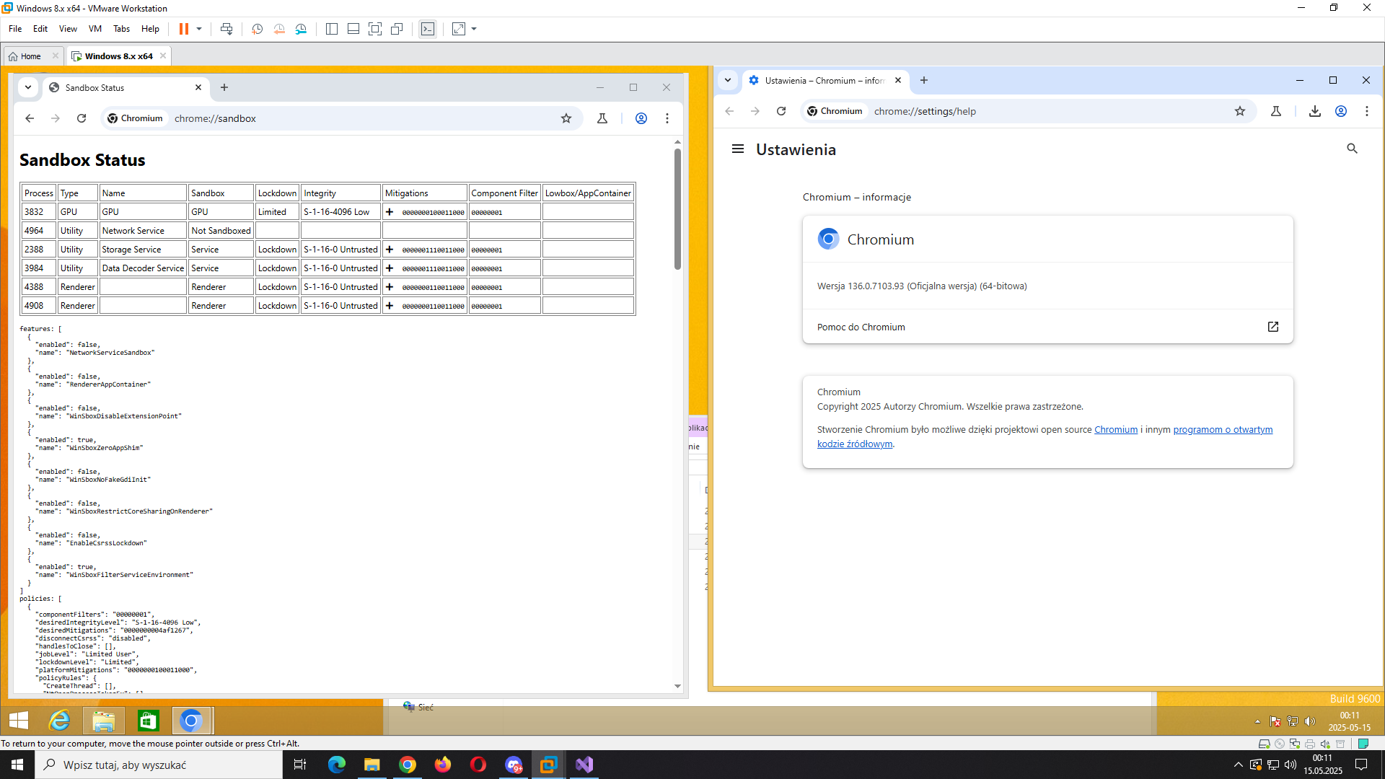Click the take snapshot icon in VMware toolbar

click(x=257, y=29)
